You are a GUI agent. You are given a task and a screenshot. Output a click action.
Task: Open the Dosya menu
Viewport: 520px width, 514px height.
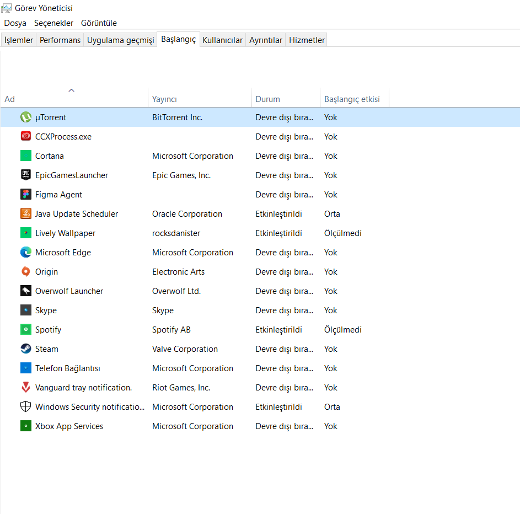[15, 23]
